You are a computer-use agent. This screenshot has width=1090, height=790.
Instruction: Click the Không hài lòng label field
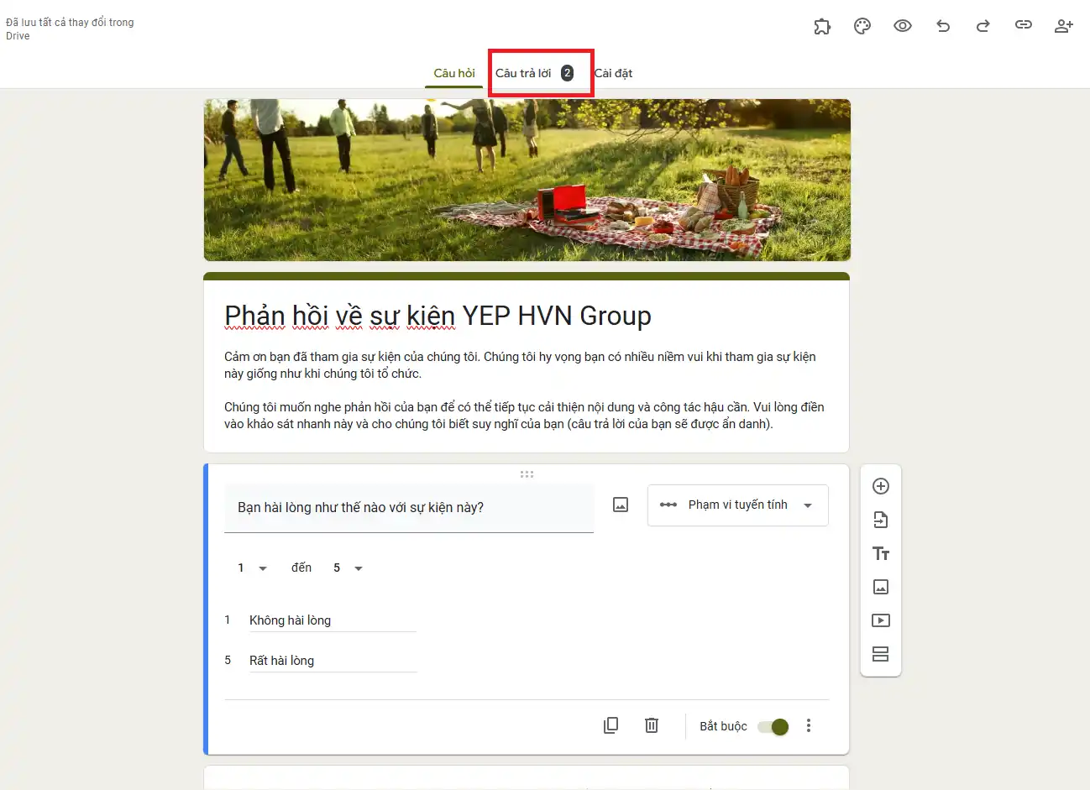(x=332, y=620)
